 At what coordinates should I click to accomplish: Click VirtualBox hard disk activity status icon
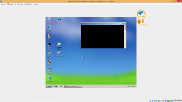(x=150, y=101)
